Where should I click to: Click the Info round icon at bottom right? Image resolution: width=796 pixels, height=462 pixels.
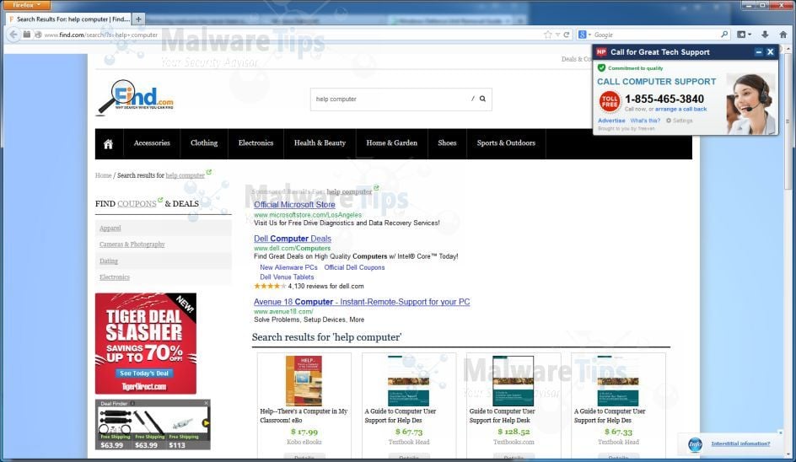(695, 445)
